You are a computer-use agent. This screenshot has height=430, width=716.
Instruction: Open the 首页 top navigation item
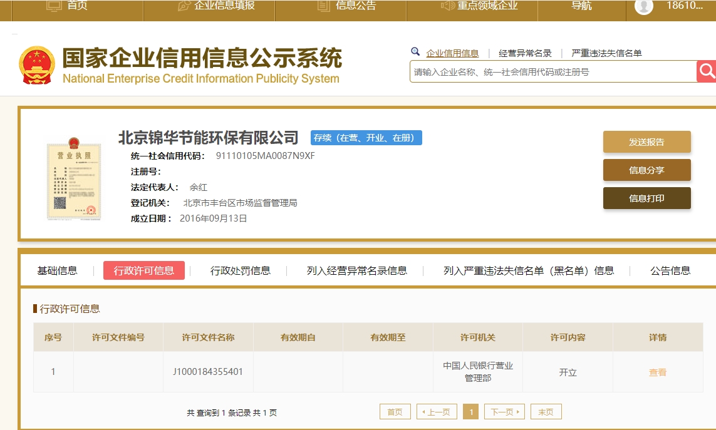pyautogui.click(x=67, y=6)
